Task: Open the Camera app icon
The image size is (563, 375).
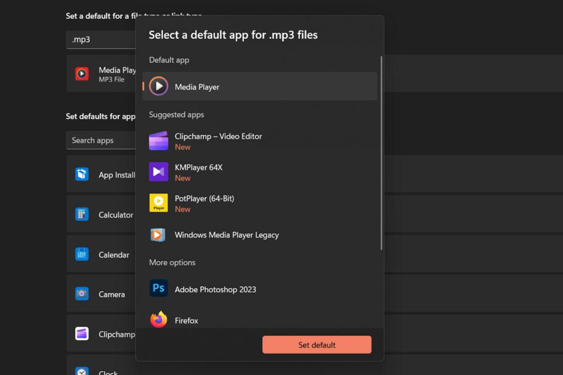Action: [82, 294]
